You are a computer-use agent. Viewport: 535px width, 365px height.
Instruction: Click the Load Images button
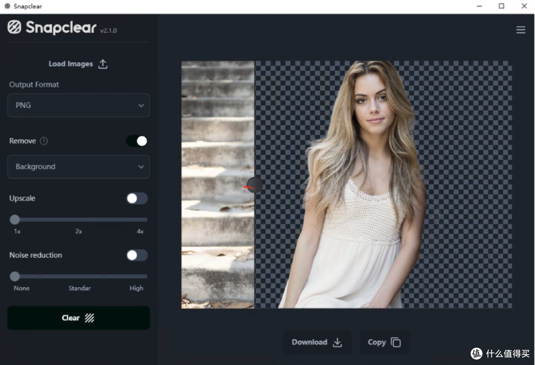point(78,64)
